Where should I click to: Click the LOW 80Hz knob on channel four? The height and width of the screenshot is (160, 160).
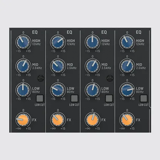[127, 90]
